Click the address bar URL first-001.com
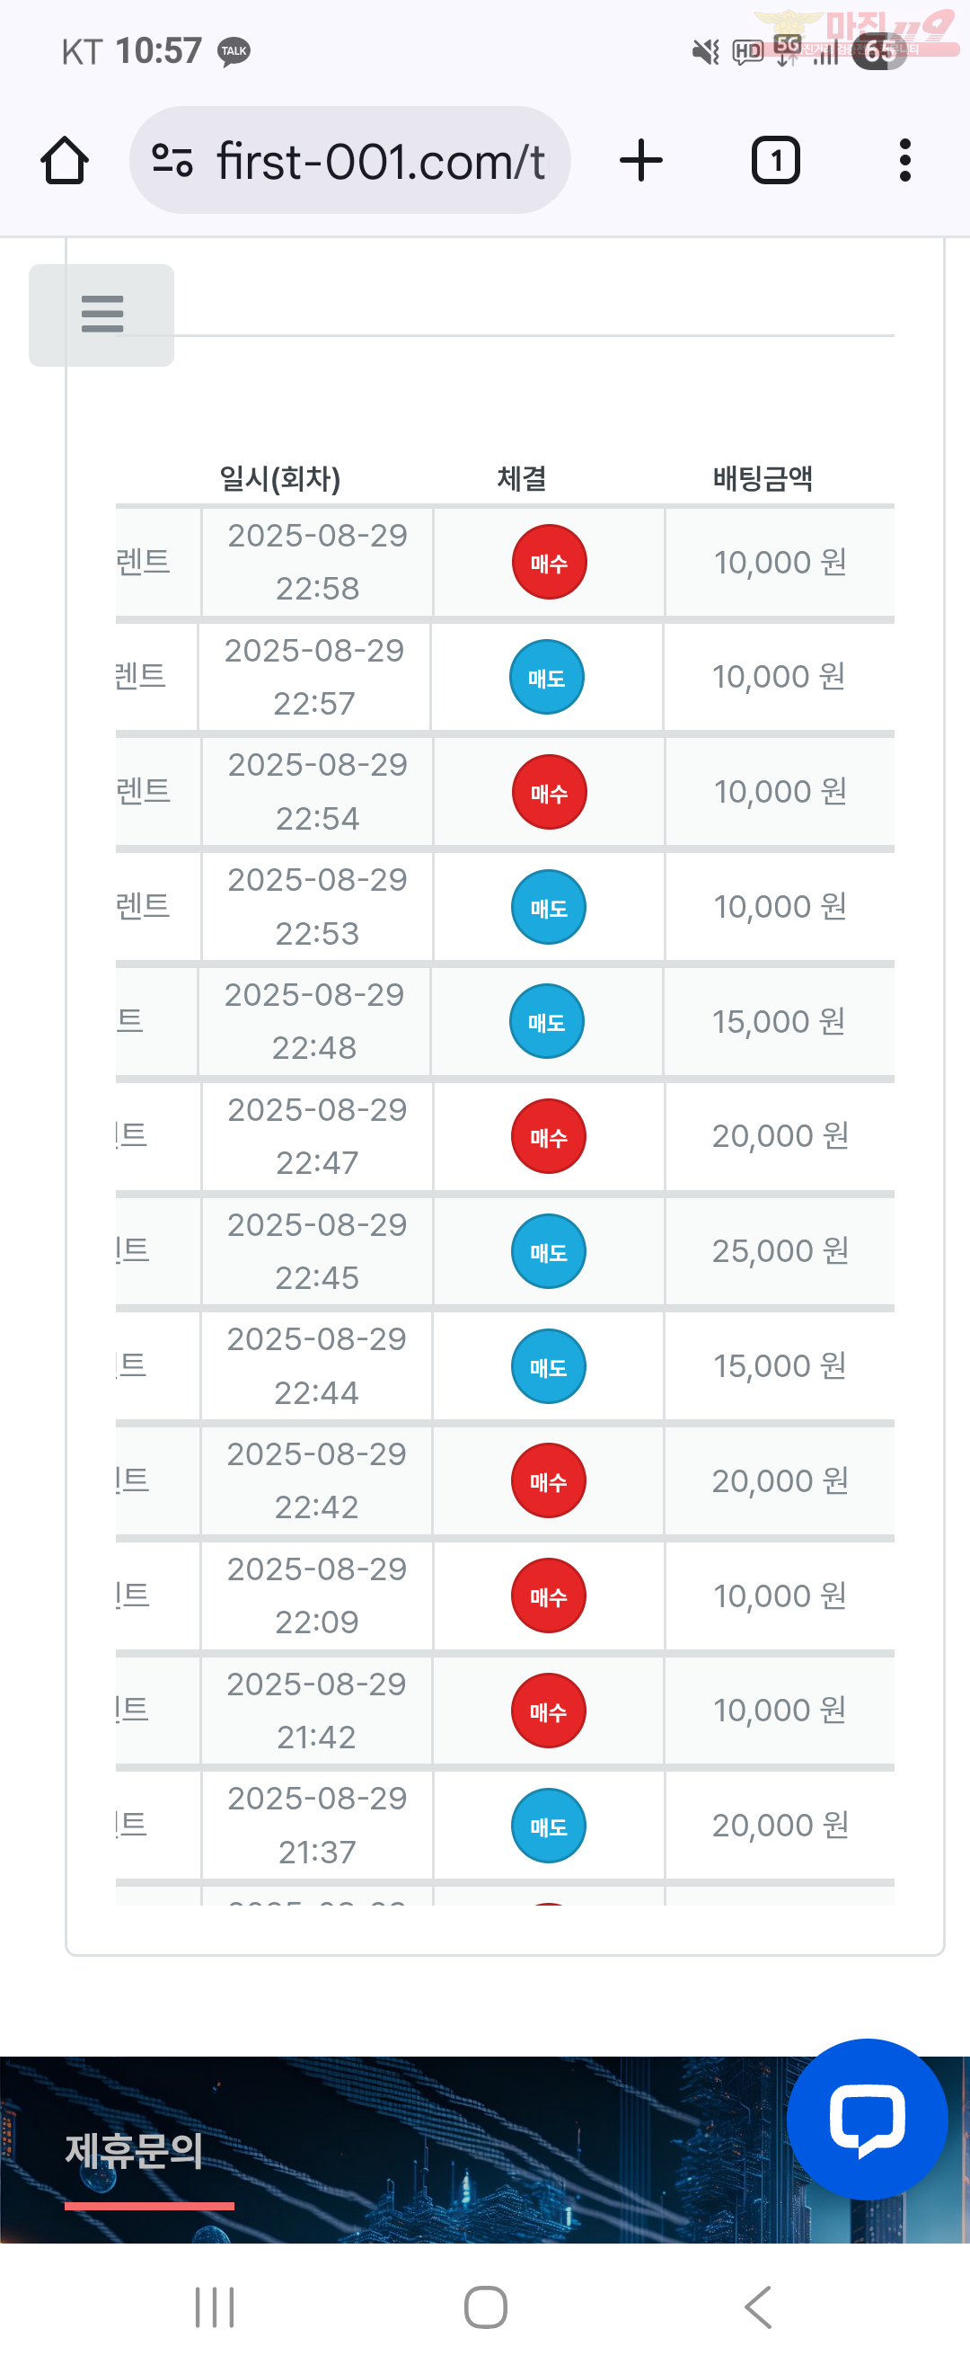Image resolution: width=970 pixels, height=2373 pixels. coord(381,161)
